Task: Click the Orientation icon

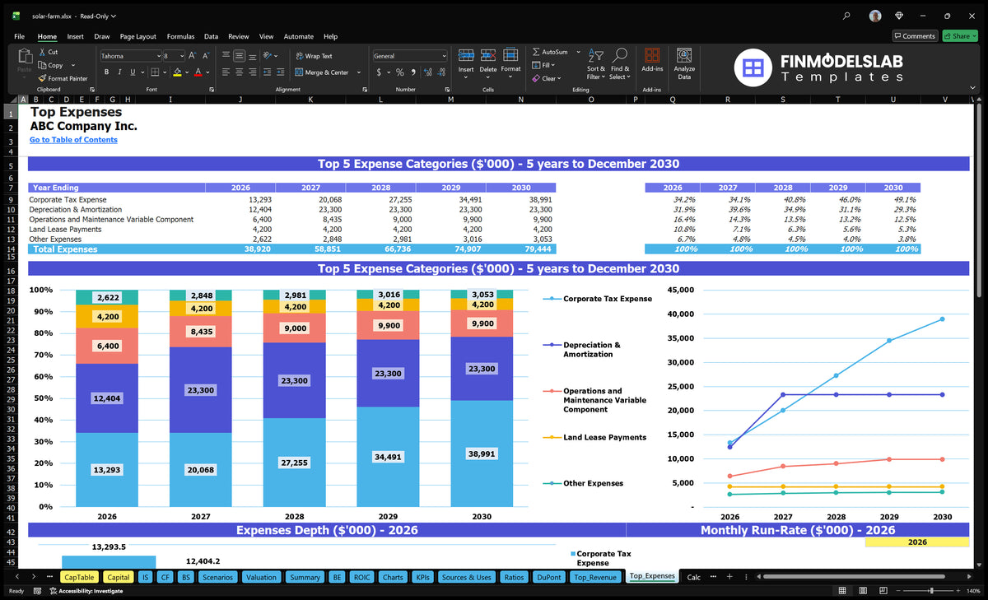Action: click(x=268, y=56)
